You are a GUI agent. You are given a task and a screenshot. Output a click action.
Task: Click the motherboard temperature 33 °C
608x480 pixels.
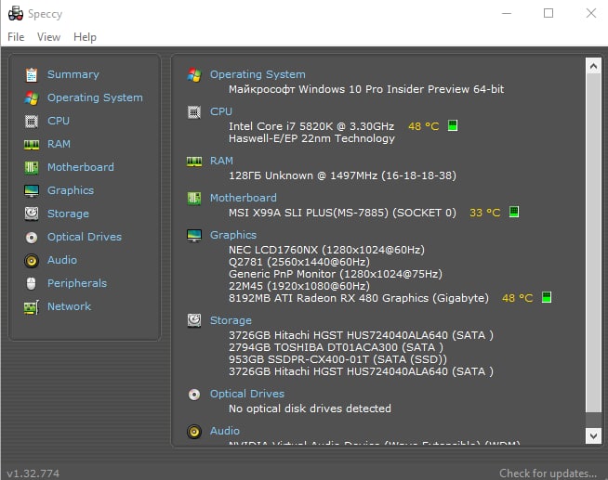(x=484, y=213)
